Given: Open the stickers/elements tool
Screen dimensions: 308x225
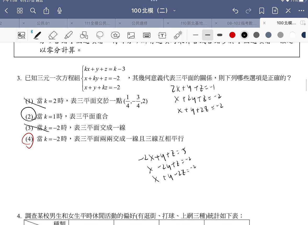Looking at the screenshot, I should [115, 35].
